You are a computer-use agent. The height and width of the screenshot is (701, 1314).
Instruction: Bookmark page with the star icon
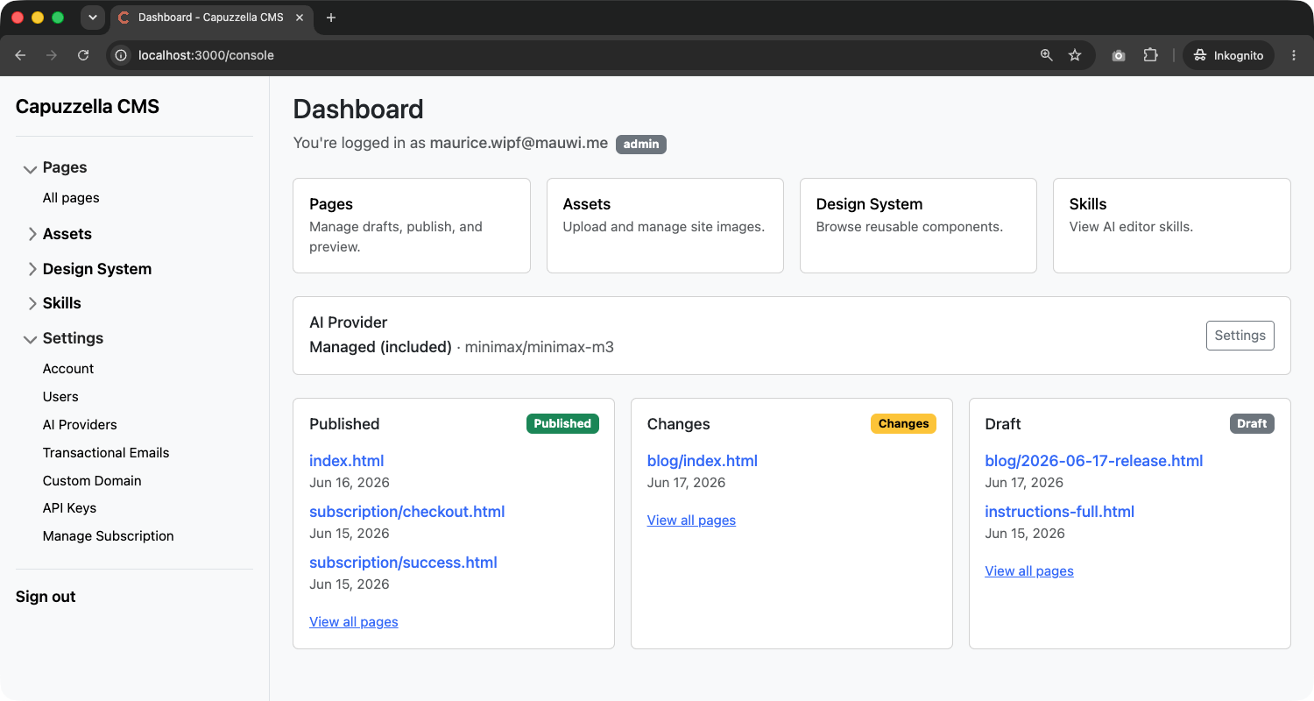pos(1075,55)
